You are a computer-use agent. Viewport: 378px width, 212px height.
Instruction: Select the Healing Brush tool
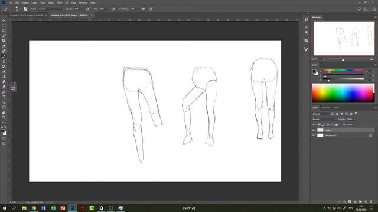(x=4, y=51)
